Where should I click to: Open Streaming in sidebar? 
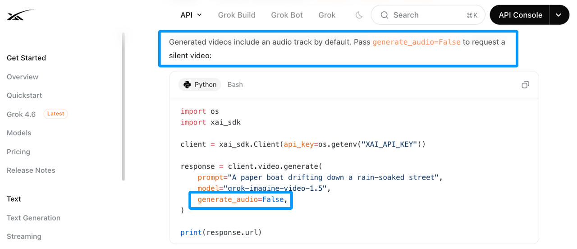(24, 236)
